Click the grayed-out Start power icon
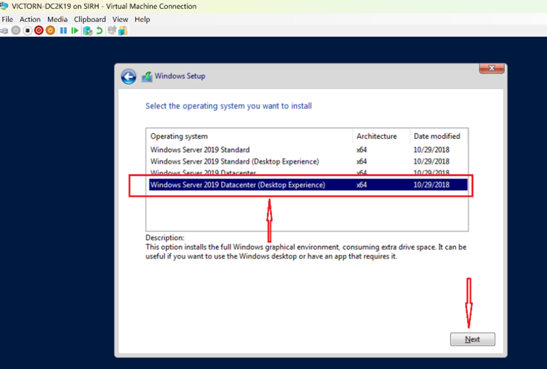 coord(15,30)
